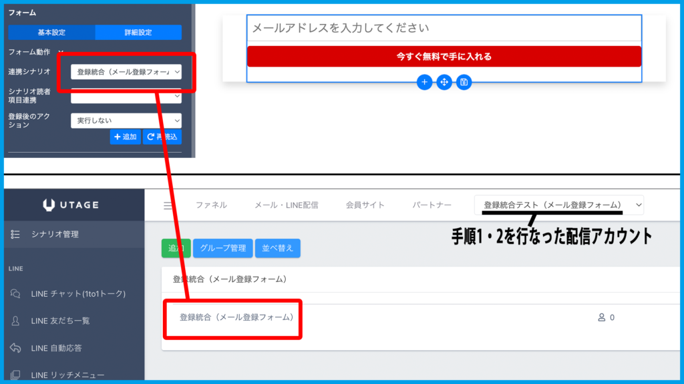This screenshot has height=384, width=684.
Task: Open the 連携シナリオ dropdown
Action: [x=126, y=71]
